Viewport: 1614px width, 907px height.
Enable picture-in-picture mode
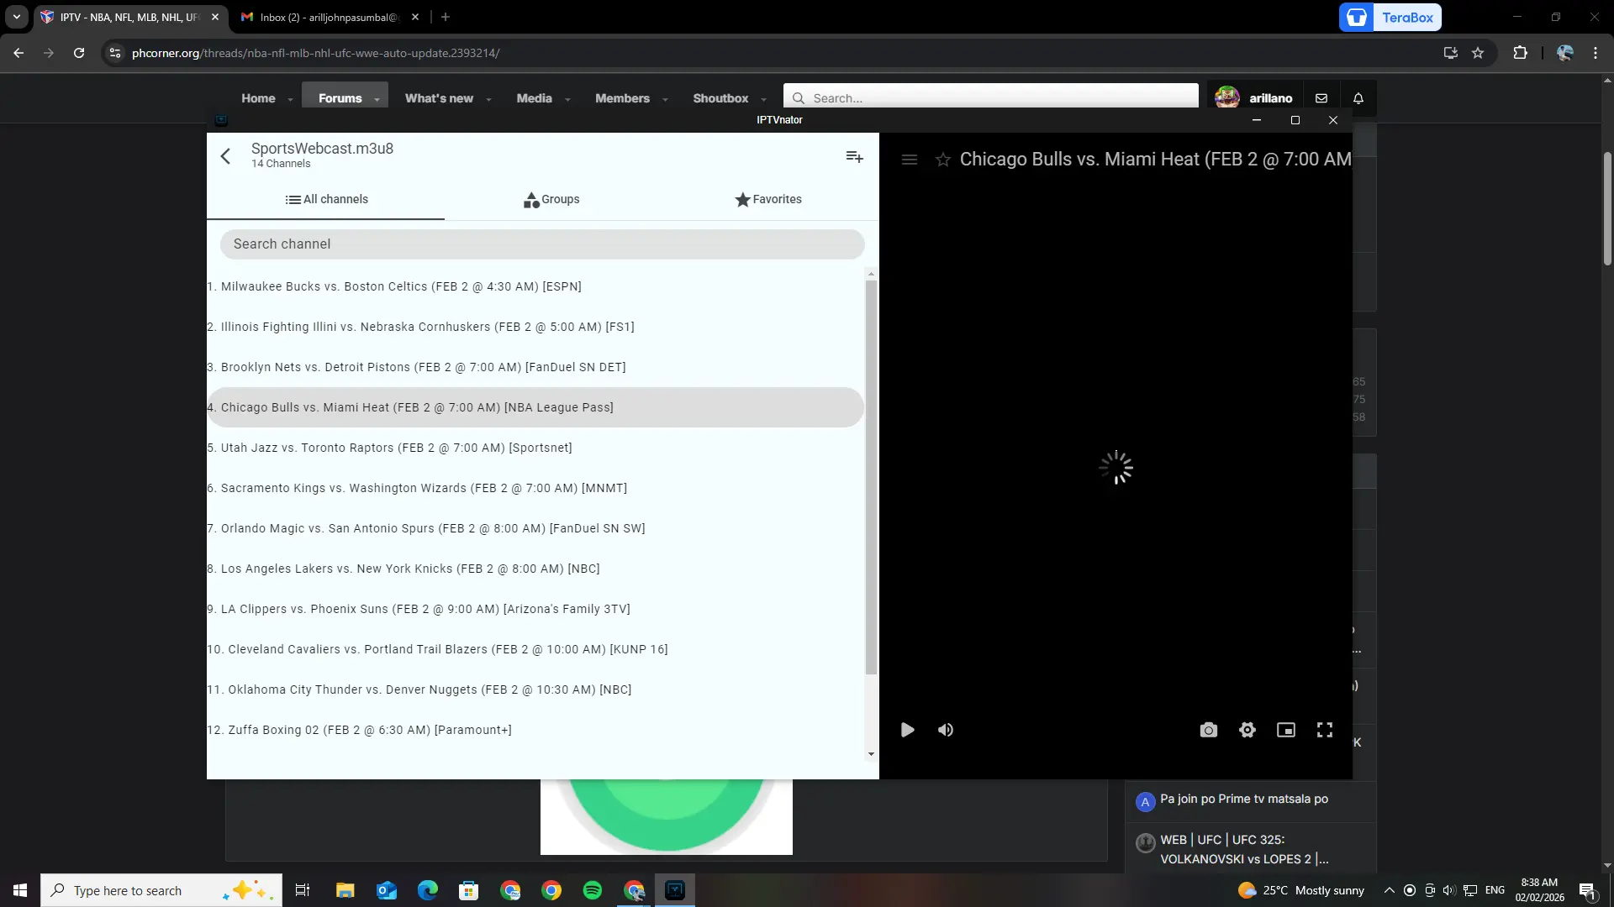(1286, 730)
